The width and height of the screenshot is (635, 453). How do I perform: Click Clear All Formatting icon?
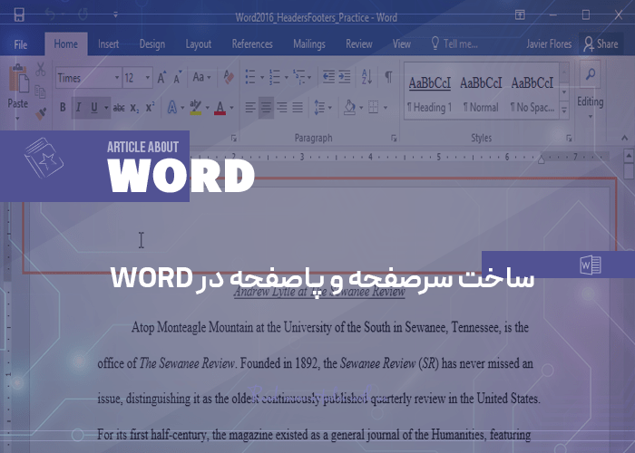pos(229,77)
